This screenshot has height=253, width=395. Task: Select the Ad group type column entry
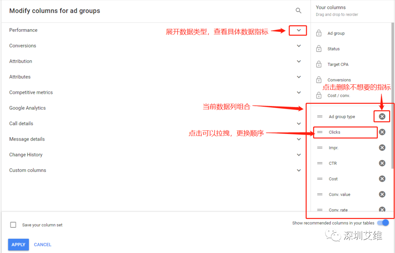pos(342,116)
